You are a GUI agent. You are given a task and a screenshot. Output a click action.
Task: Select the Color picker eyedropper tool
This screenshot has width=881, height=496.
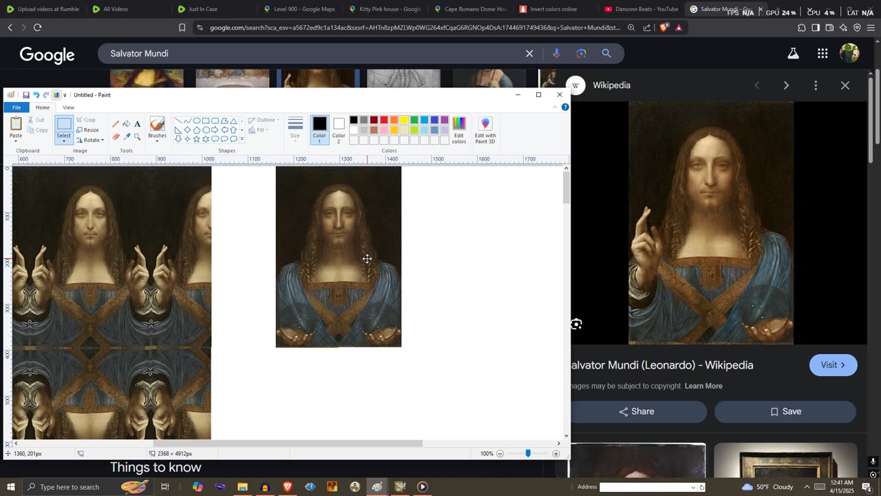127,136
